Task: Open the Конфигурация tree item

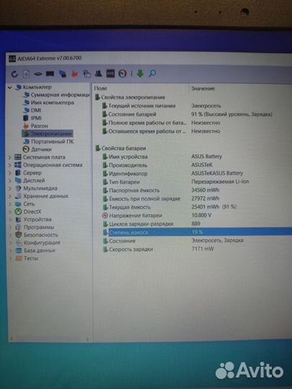Action: [x=37, y=243]
